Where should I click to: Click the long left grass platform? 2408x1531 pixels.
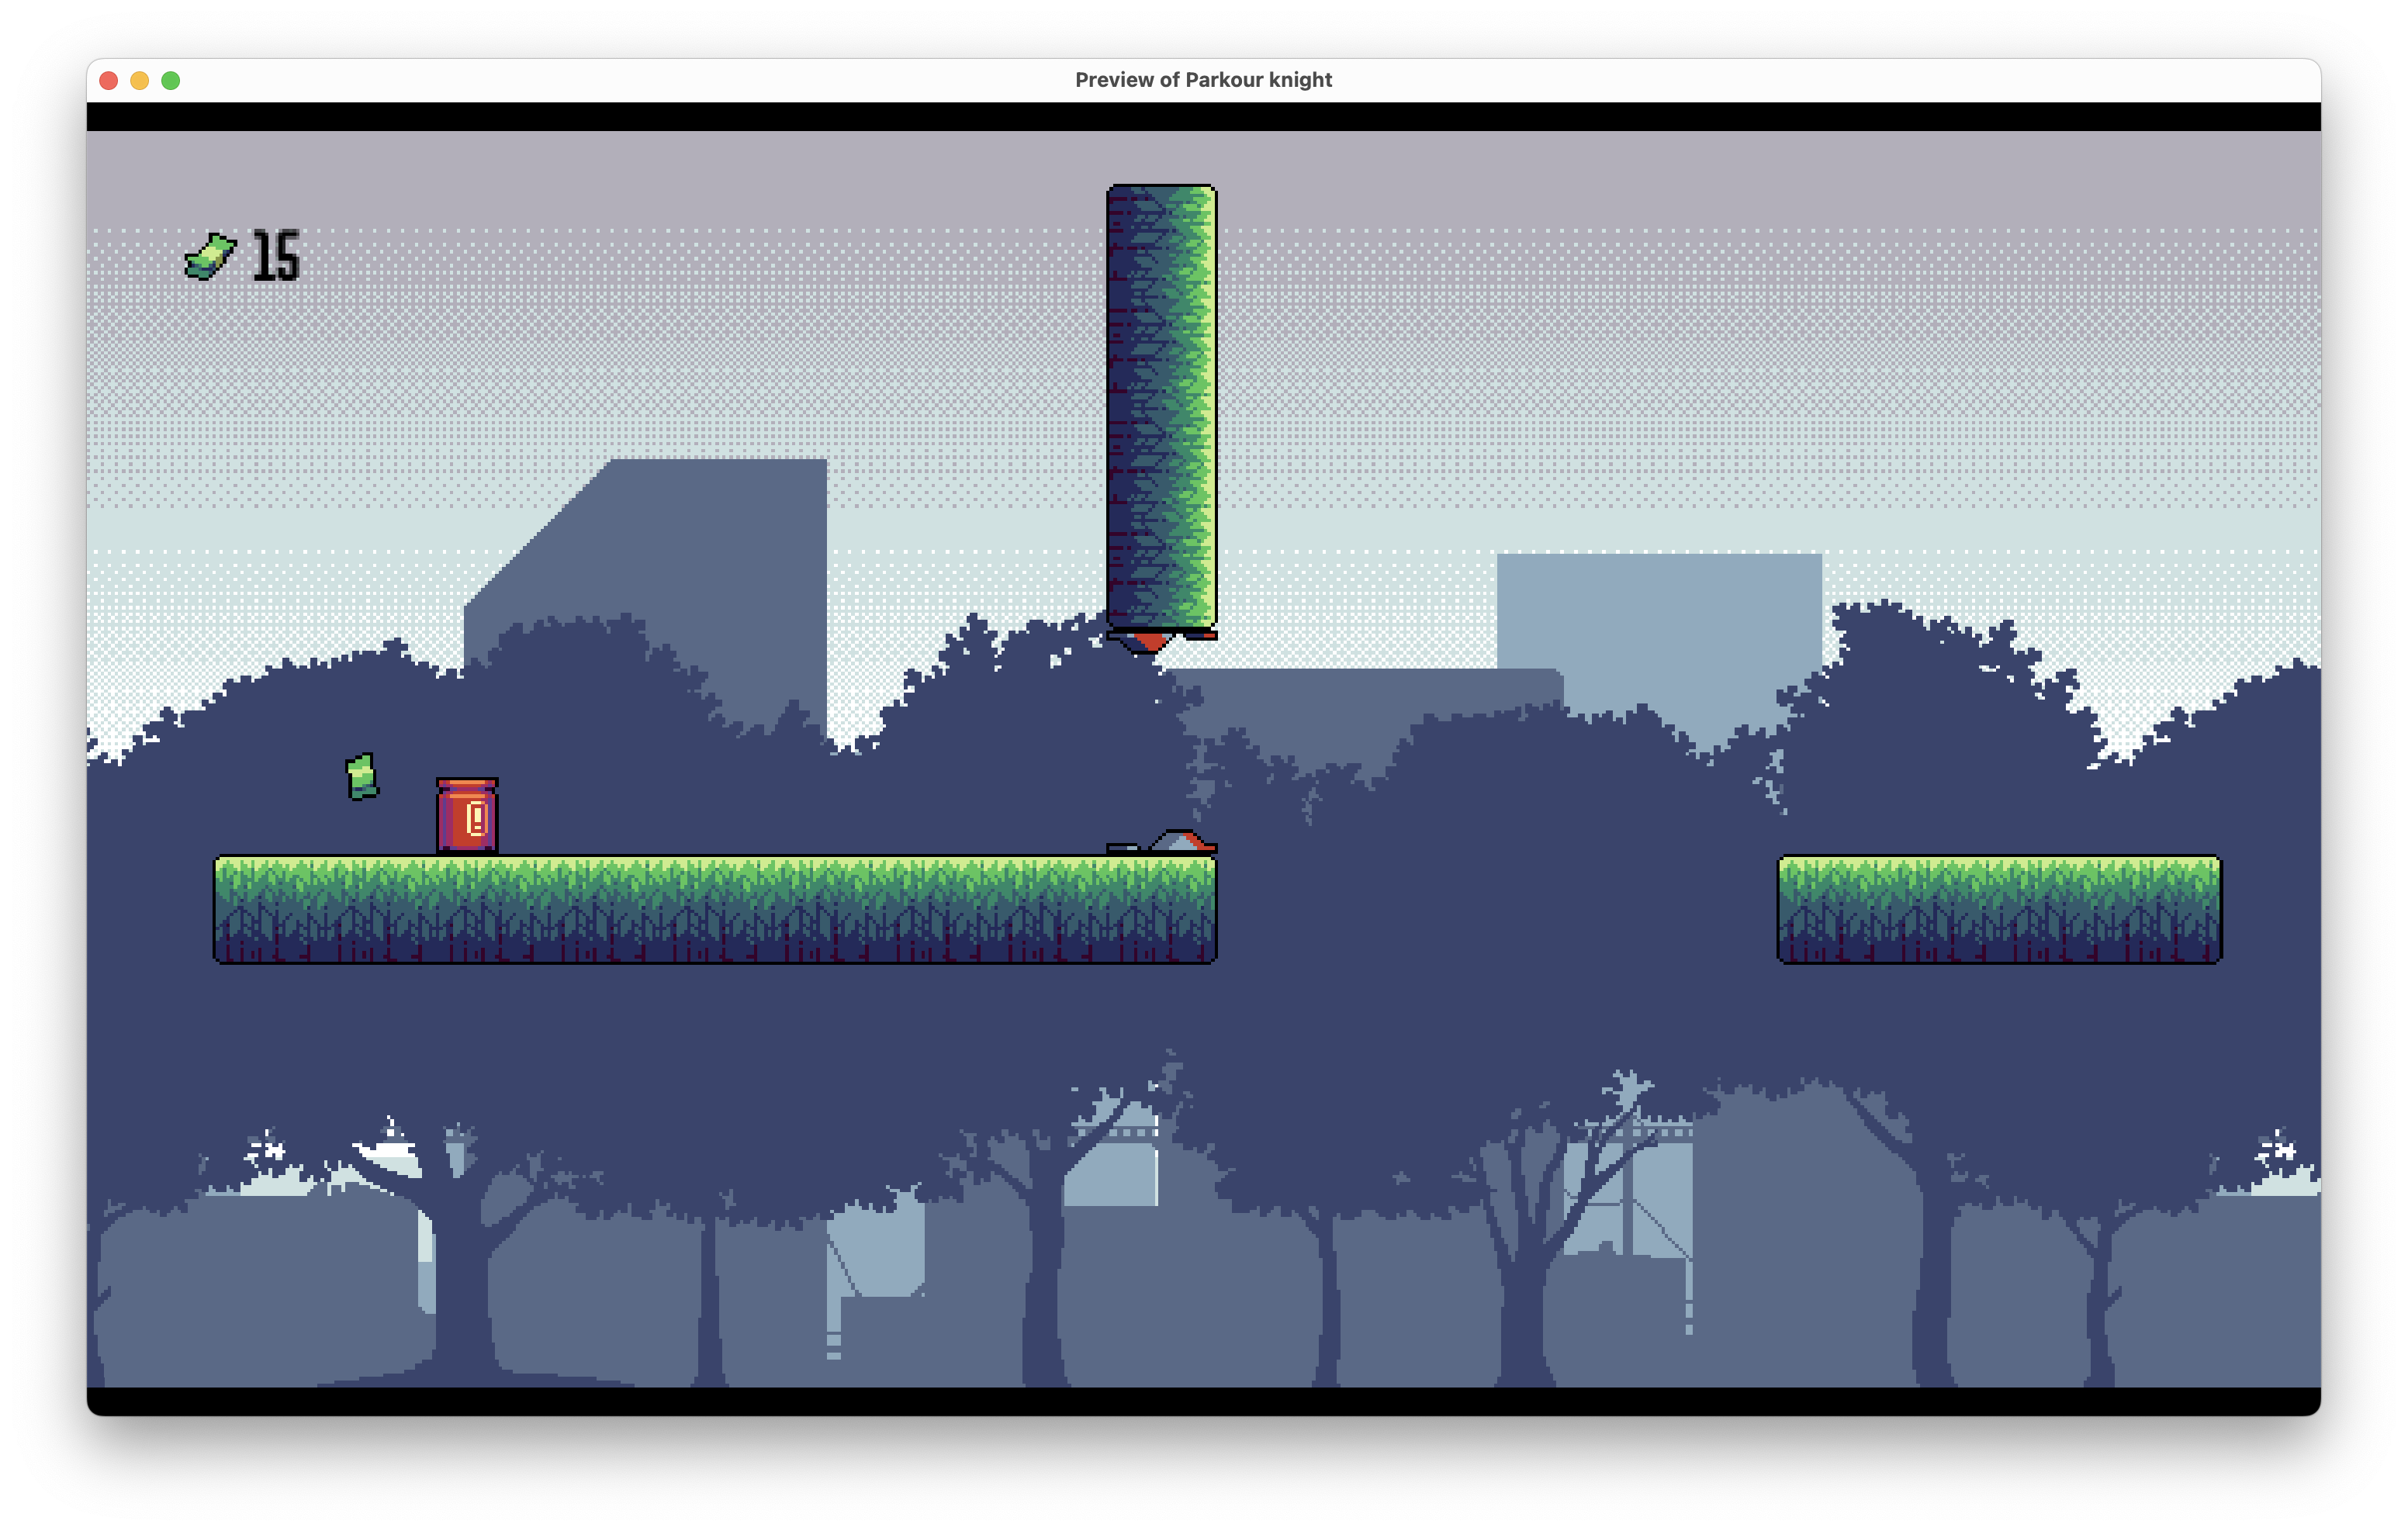714,909
